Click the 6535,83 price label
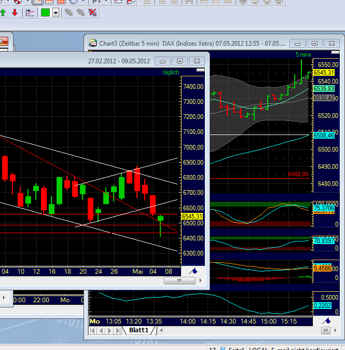The width and height of the screenshot is (345, 350). pos(324,89)
